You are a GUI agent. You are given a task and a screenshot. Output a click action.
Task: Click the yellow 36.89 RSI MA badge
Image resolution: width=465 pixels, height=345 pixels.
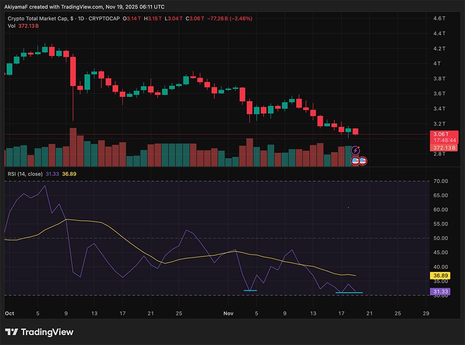point(440,276)
